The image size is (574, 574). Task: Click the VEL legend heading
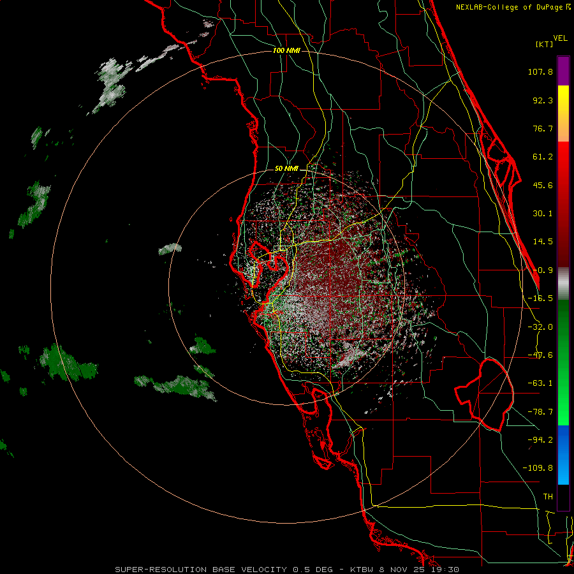tap(560, 38)
